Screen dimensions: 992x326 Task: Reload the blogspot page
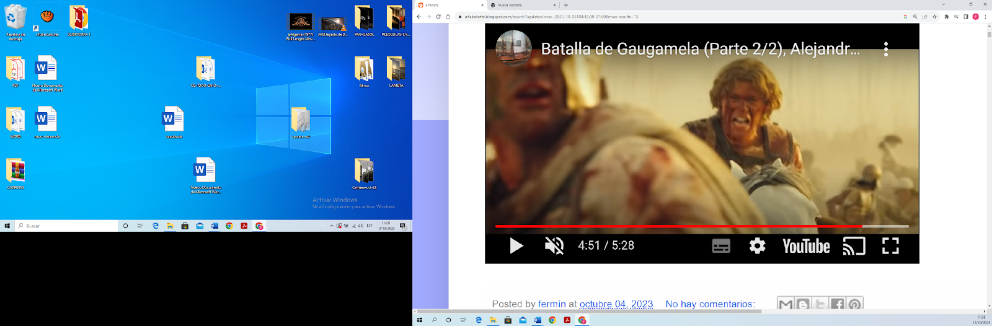438,17
